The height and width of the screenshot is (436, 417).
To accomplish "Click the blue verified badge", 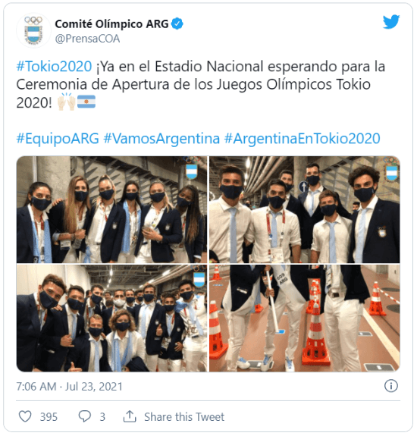I will [177, 24].
